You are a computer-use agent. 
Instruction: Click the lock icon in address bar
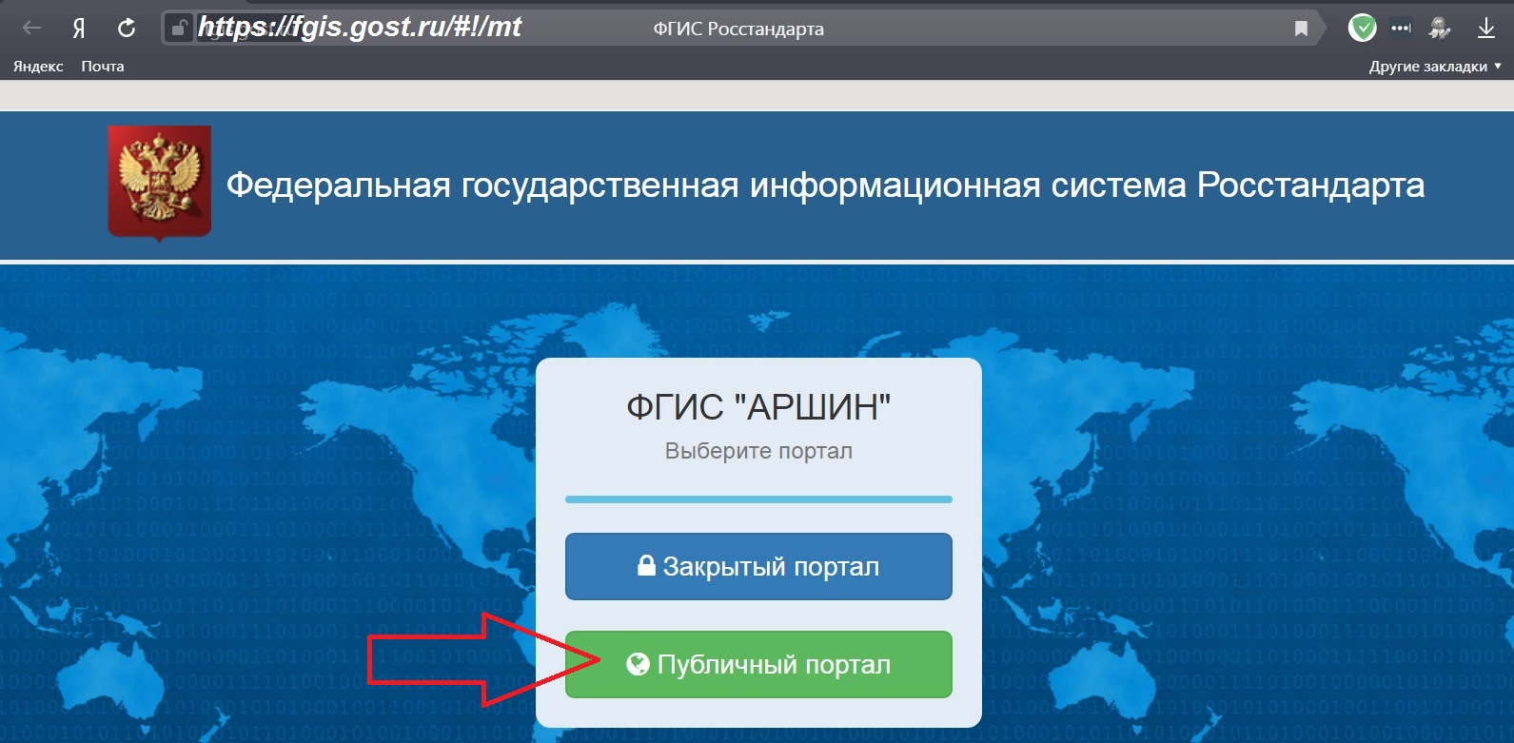[178, 29]
